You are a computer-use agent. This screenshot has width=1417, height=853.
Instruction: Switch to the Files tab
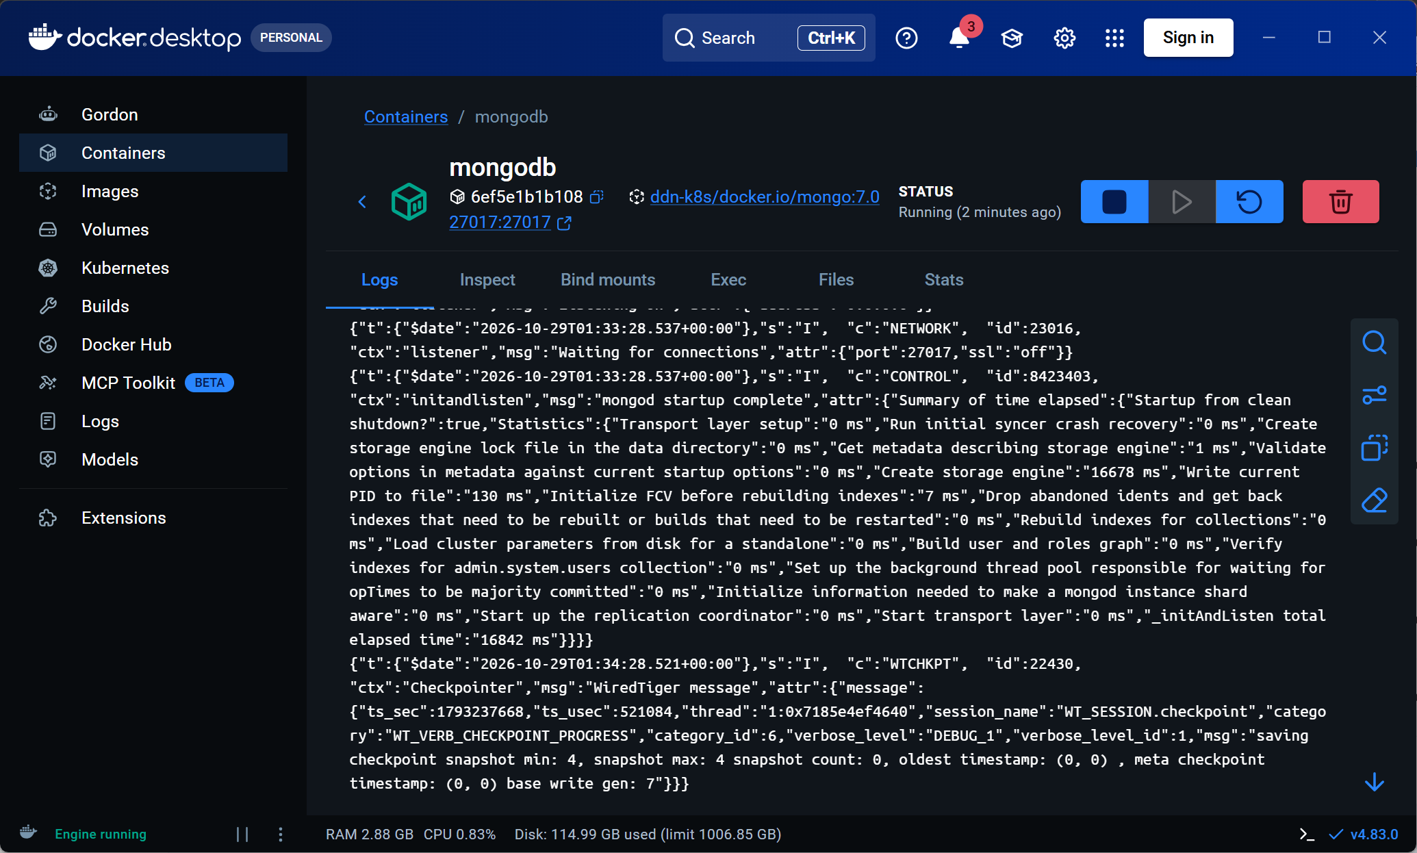click(836, 279)
